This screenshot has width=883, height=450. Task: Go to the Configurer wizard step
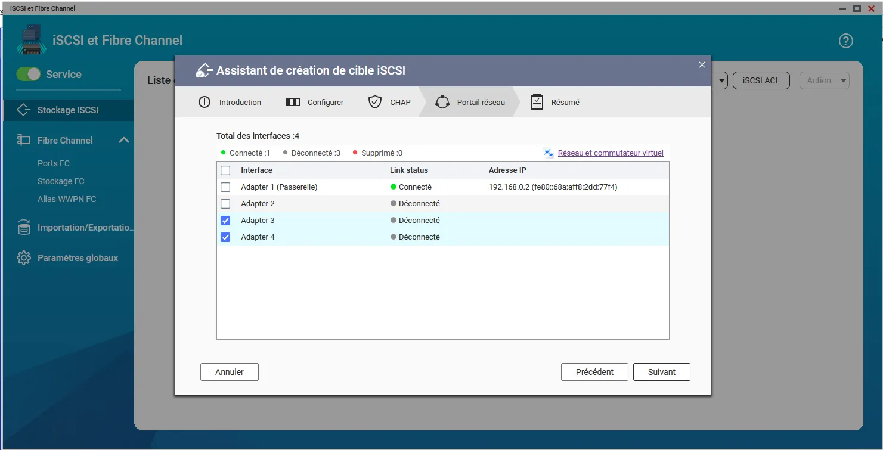[315, 102]
